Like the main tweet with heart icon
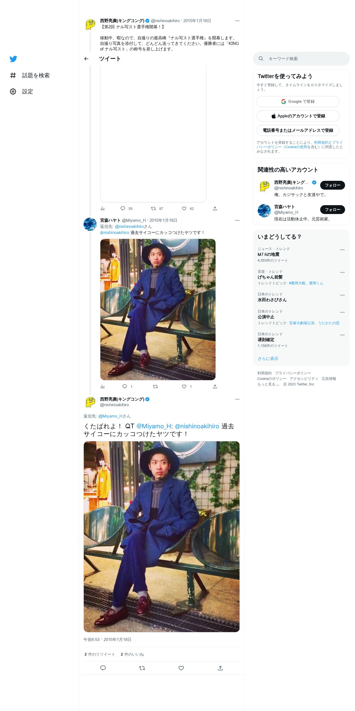The image size is (355, 711). click(x=181, y=668)
